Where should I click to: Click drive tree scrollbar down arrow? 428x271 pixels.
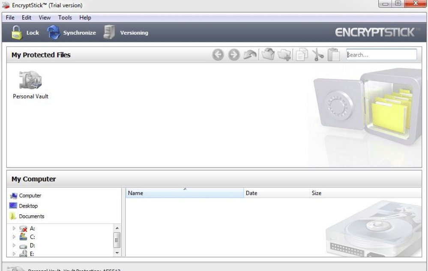coord(117,253)
